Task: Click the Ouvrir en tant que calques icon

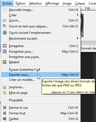Action: point(4,26)
